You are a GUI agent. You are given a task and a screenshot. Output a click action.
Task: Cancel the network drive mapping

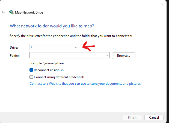pyautogui.click(x=154, y=118)
